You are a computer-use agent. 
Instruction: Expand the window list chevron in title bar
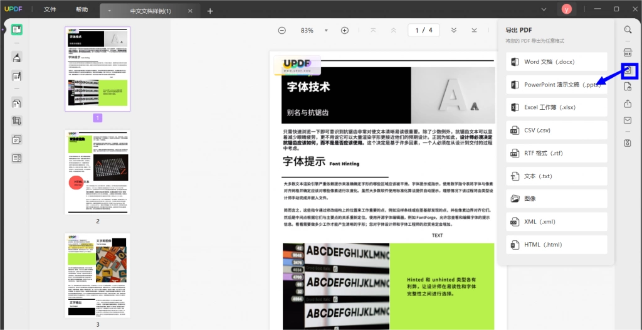544,9
